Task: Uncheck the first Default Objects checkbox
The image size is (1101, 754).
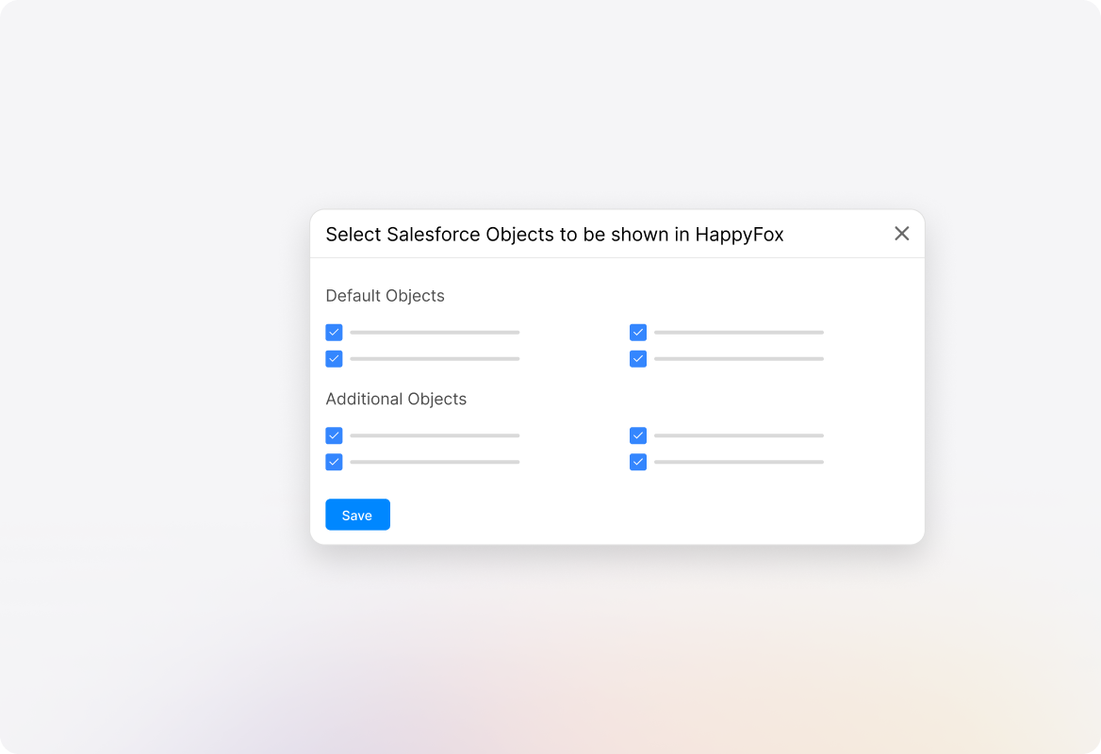Action: click(x=334, y=332)
